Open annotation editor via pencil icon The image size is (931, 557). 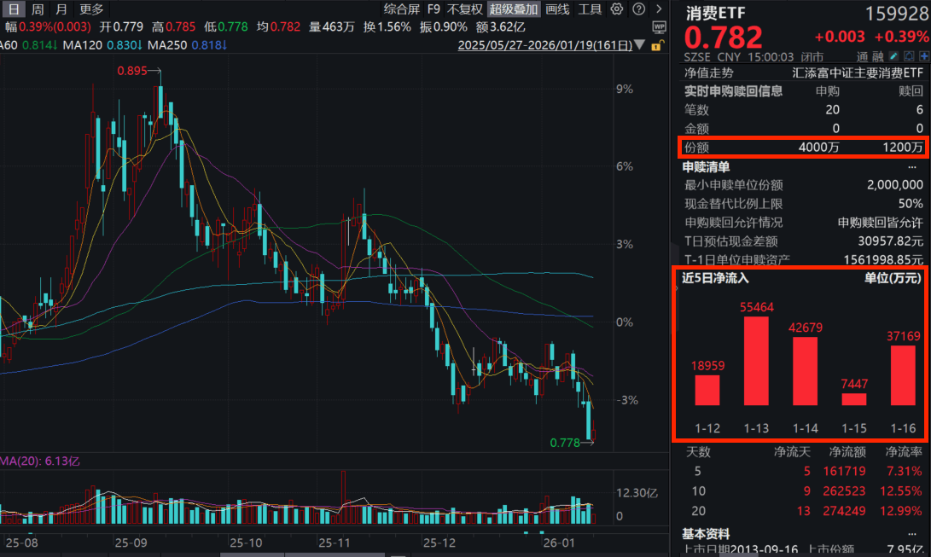[893, 55]
